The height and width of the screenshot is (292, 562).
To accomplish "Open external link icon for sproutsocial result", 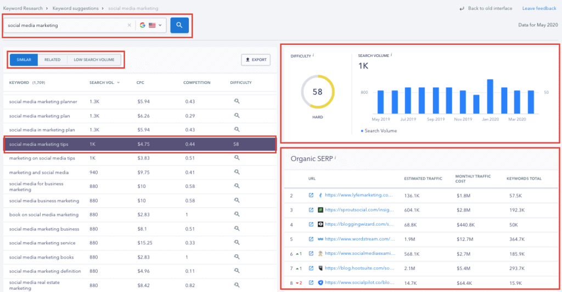I will [x=311, y=210].
